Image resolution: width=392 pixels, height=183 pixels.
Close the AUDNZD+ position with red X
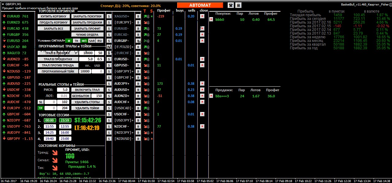tap(202, 96)
